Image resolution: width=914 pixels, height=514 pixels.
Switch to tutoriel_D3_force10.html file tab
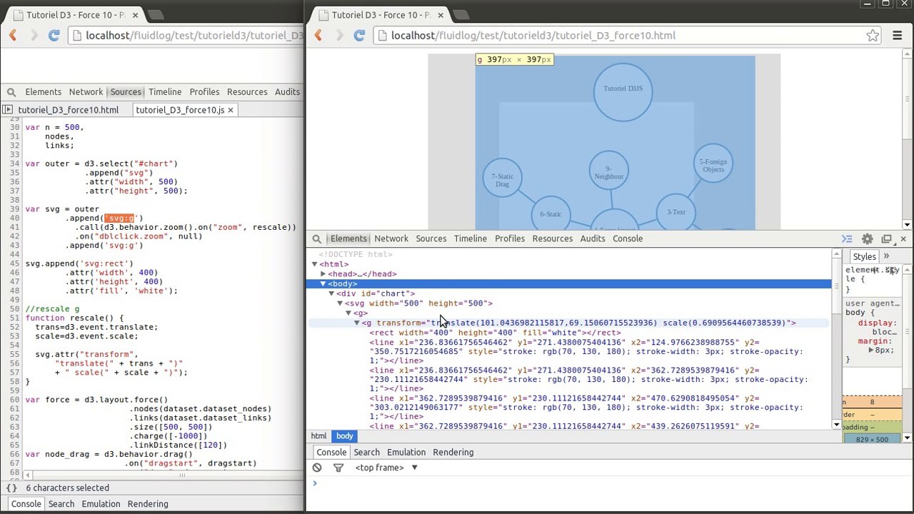[69, 110]
